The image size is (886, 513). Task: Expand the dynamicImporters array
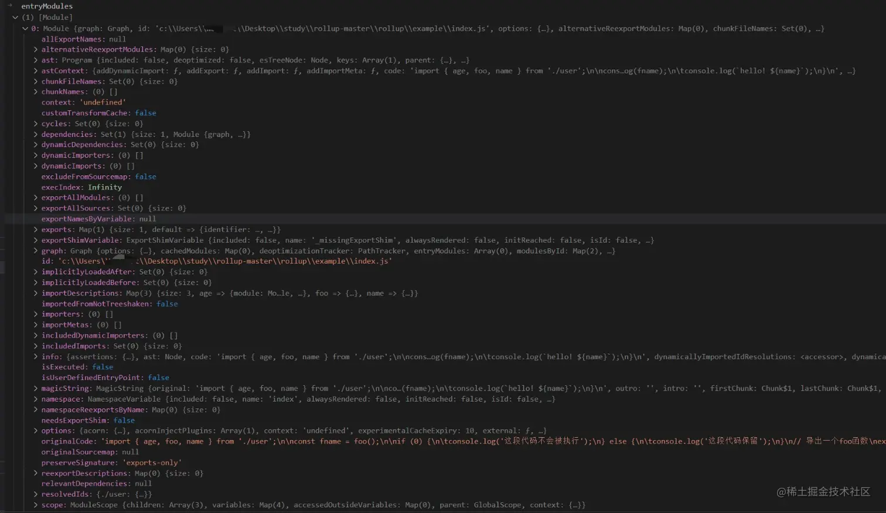[36, 155]
